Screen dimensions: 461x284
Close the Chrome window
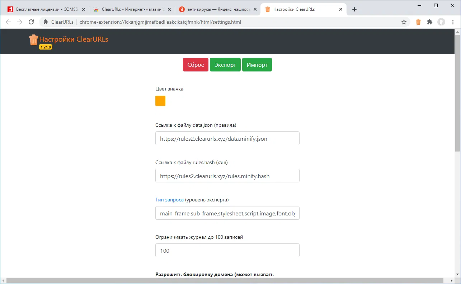tap(452, 5)
